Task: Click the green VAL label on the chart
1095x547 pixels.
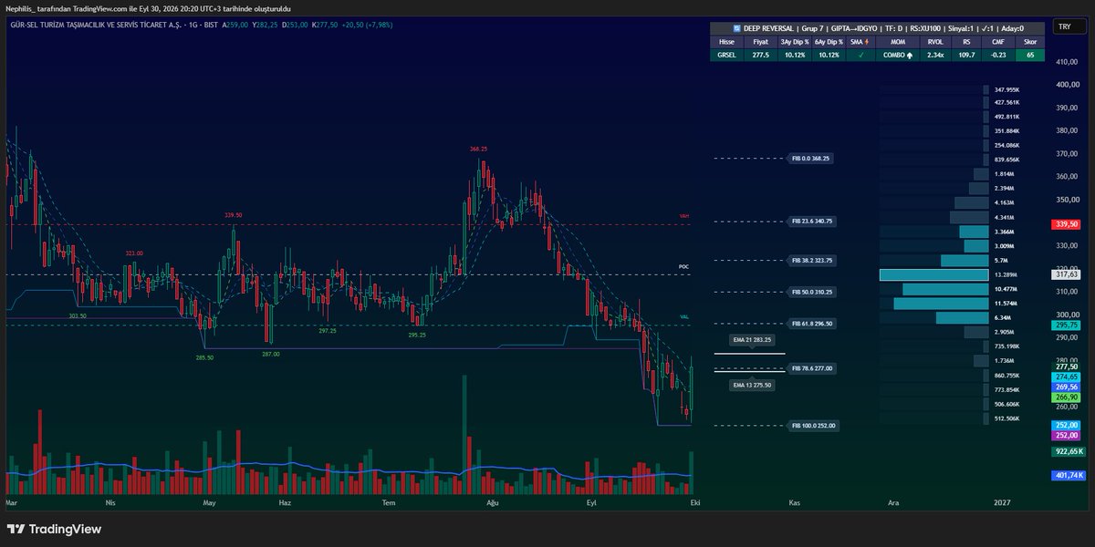Action: [x=684, y=317]
